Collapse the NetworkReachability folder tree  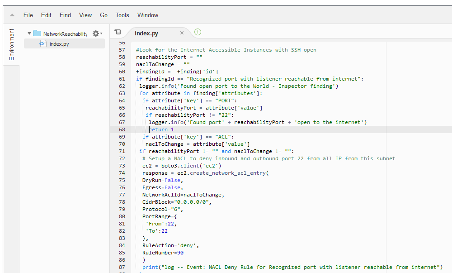29,34
